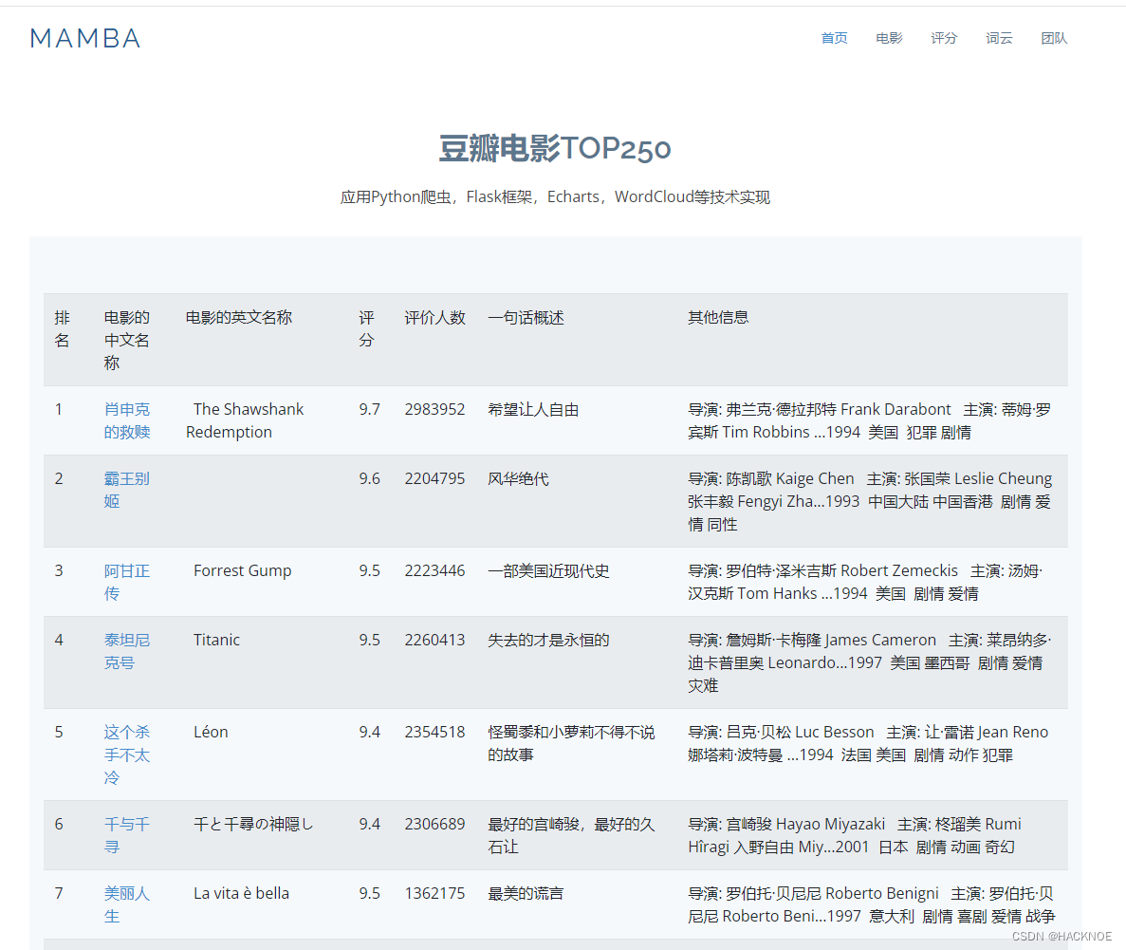Click The Shawshank Redemption English title
Screen dimensions: 1126x950
pos(245,420)
